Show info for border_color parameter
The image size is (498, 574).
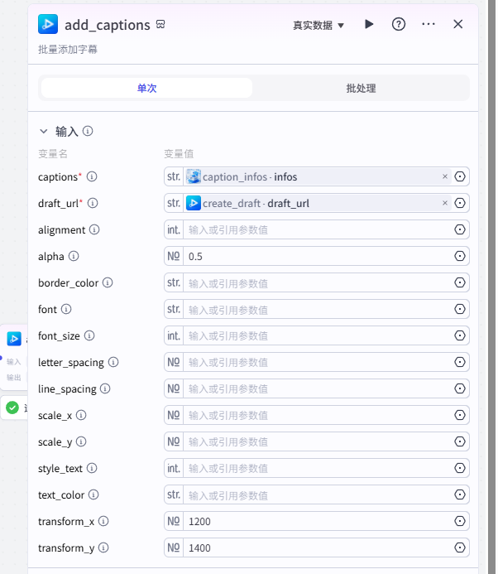108,282
